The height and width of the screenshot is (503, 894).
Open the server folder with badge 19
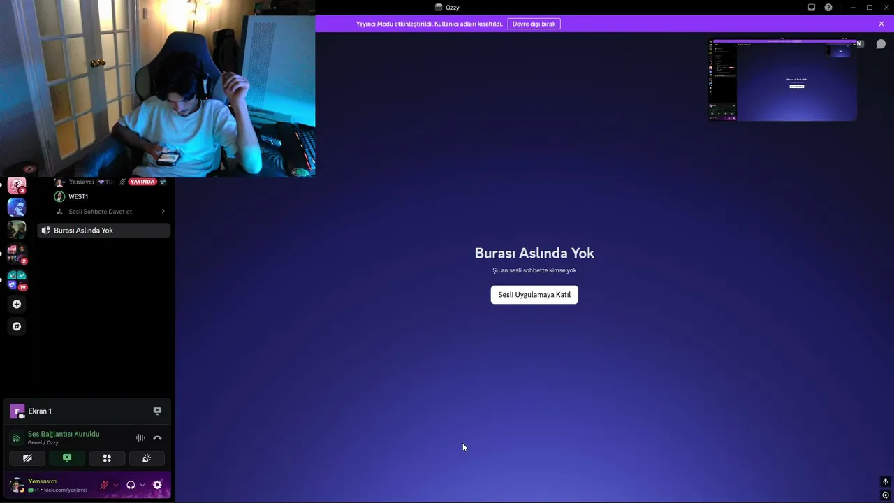coord(17,279)
